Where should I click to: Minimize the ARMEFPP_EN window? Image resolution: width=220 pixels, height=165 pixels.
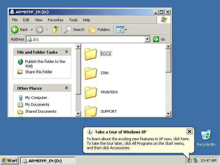click(156, 12)
